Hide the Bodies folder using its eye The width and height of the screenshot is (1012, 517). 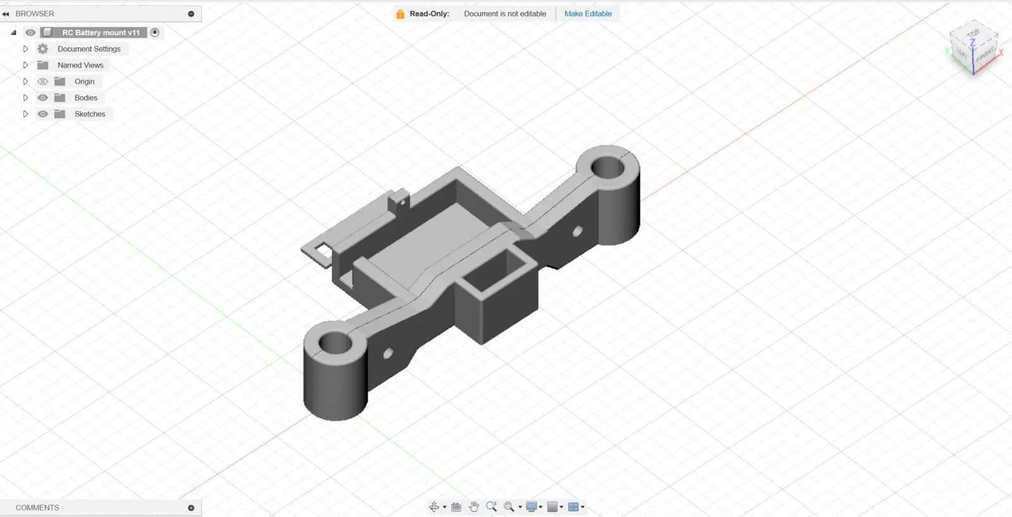pos(43,98)
